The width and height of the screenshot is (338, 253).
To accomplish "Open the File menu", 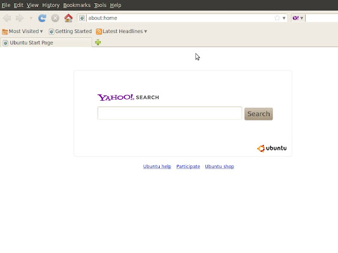I will pos(6,5).
